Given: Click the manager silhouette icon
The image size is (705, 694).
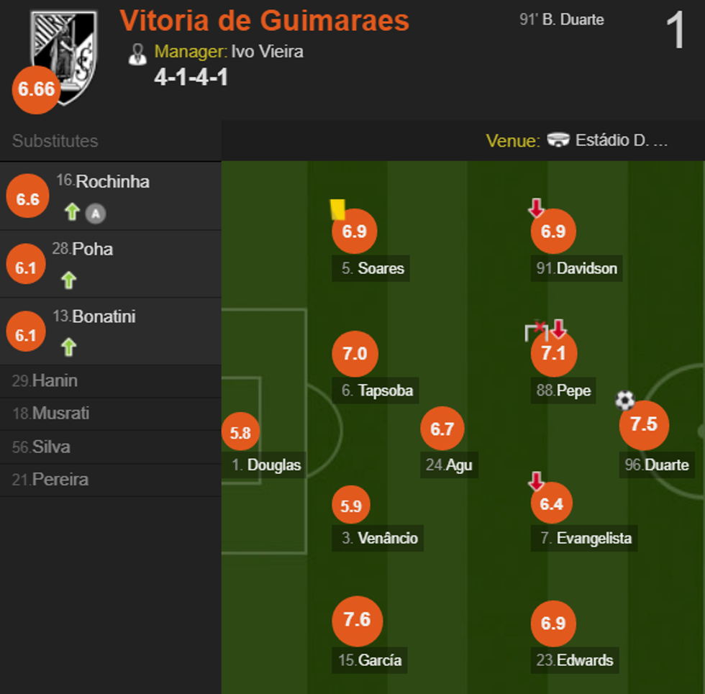Looking at the screenshot, I should pos(137,53).
